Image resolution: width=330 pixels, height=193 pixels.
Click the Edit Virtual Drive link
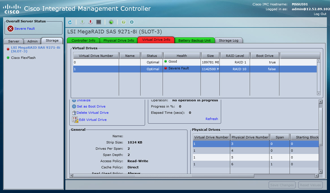pos(93,120)
